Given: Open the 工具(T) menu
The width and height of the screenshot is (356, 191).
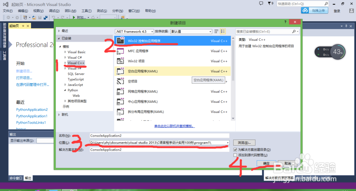Looking at the screenshot, I should point(87,11).
